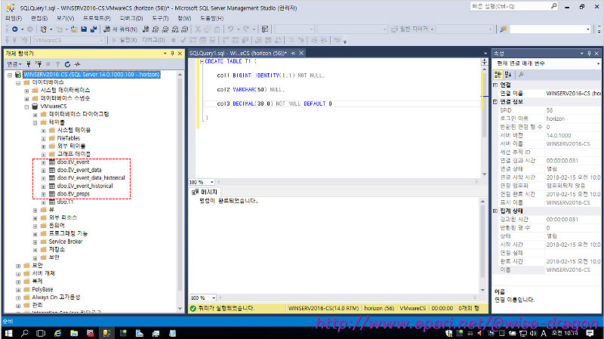Click the Navigate Backward toolbar icon
The width and height of the screenshot is (604, 339).
coord(14,29)
